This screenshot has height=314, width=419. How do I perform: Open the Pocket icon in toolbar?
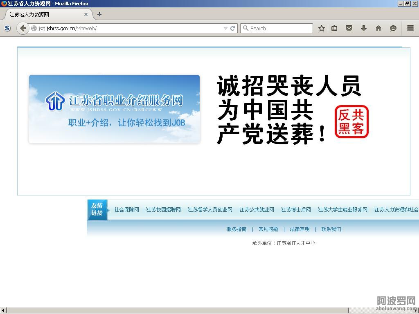[349, 28]
